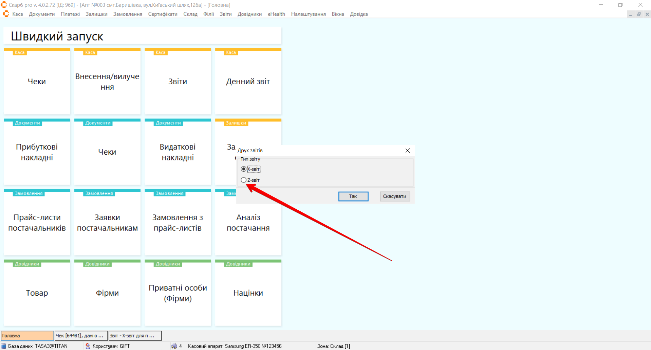Restore the inner child window

click(x=639, y=14)
